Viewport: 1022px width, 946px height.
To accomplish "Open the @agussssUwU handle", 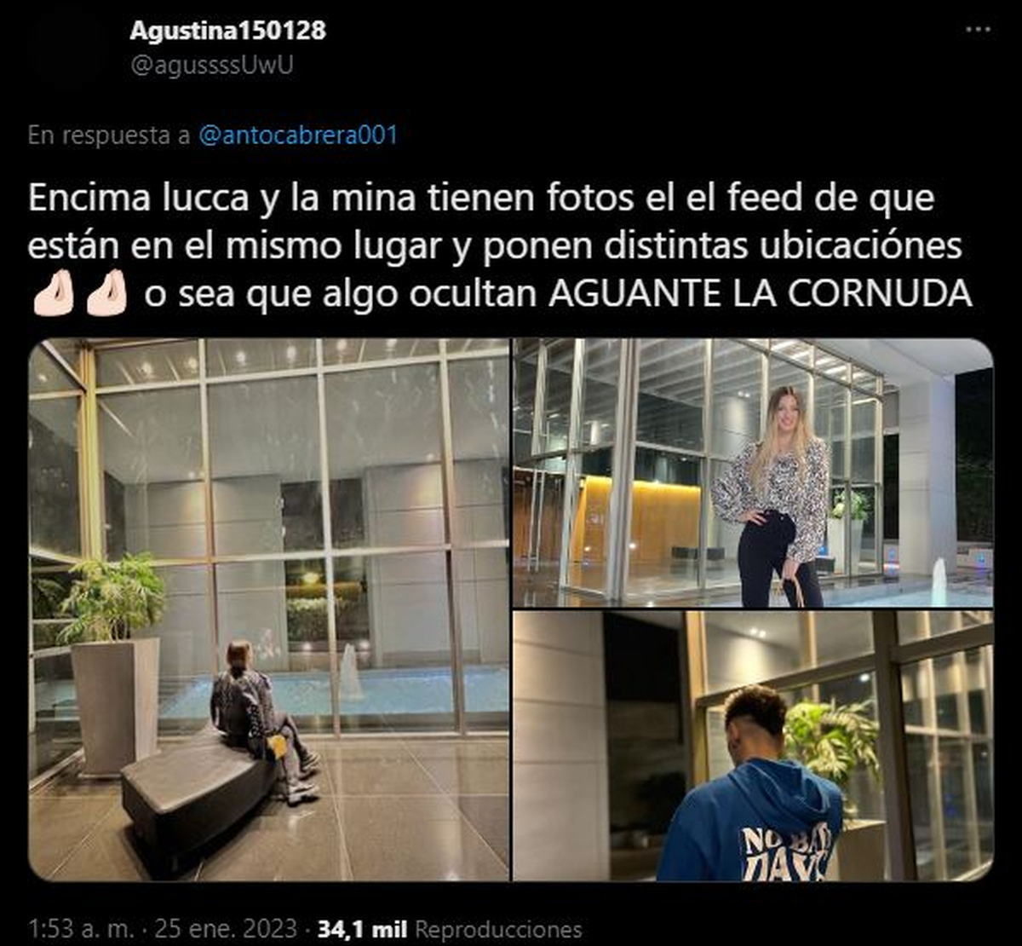I will click(211, 66).
